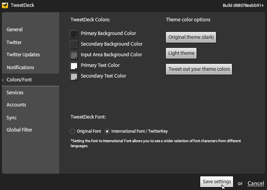The width and height of the screenshot is (267, 190).
Task: Click the TweetDeck bird logo icon
Action: point(5,5)
